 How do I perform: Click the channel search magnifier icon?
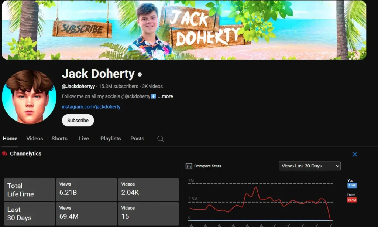click(160, 139)
